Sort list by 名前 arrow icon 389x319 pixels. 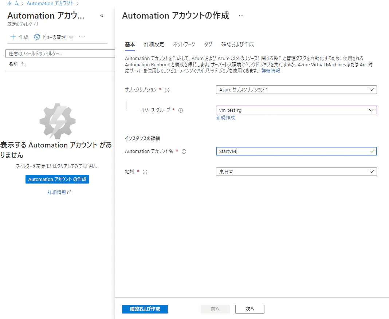coord(24,64)
